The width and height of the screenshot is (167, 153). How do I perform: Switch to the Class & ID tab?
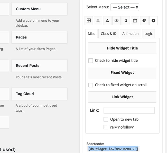pyautogui.click(x=109, y=34)
